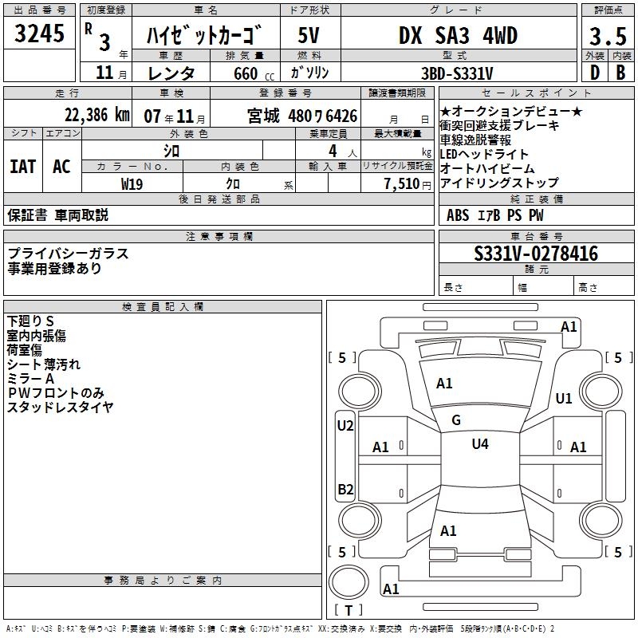
Task: Select inspector note 下廻りS
Action: [30, 321]
